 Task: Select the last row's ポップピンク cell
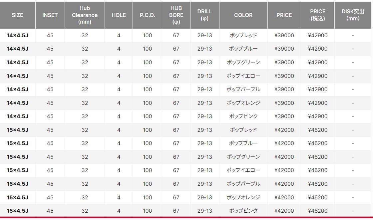coord(243,211)
